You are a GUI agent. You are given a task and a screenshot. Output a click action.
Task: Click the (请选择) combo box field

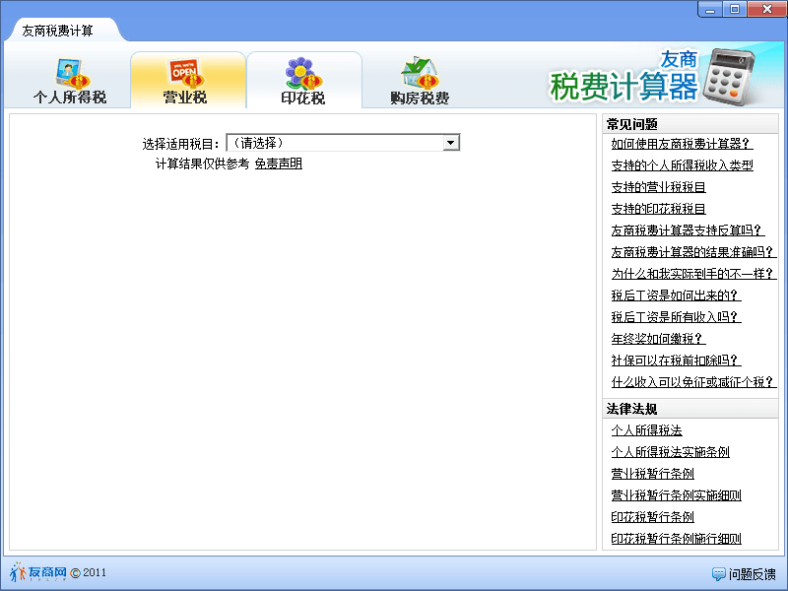pos(343,143)
